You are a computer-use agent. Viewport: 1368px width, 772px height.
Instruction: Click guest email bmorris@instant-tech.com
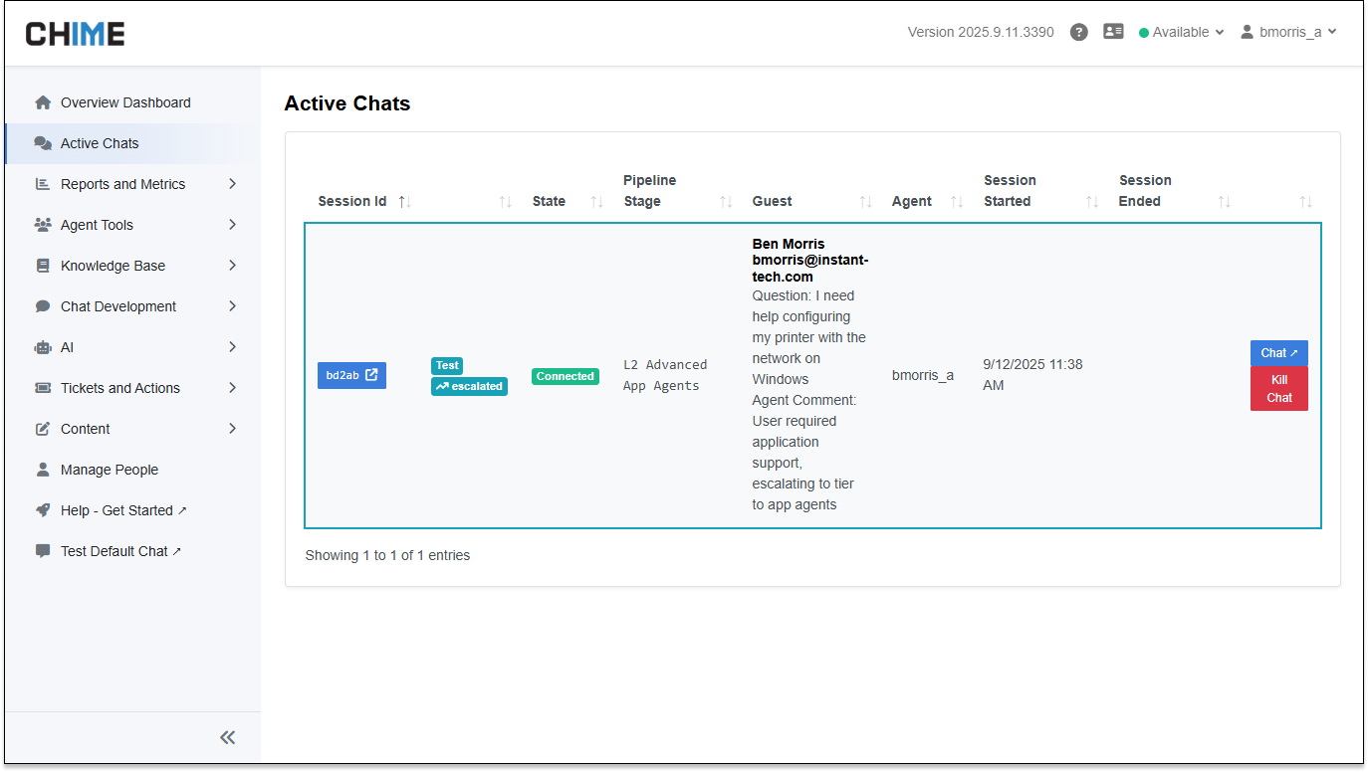pos(810,269)
